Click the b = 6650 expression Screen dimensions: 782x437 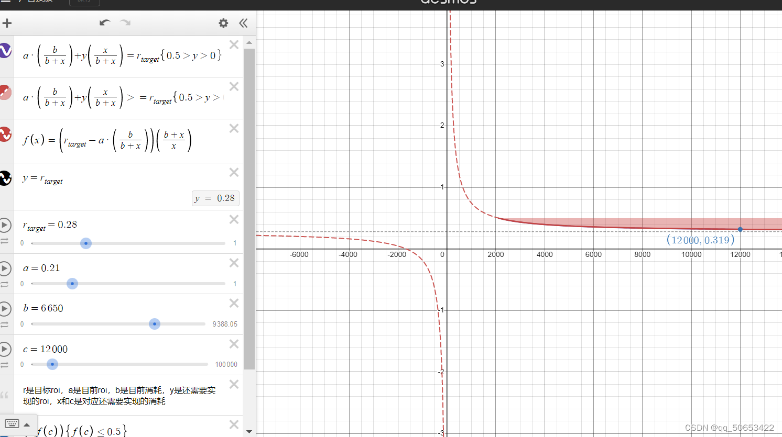pos(43,308)
